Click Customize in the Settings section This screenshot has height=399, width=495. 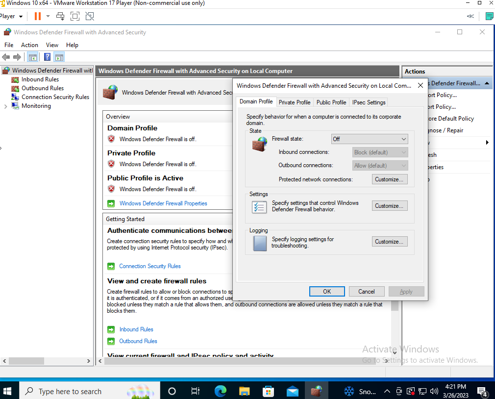[x=390, y=206]
